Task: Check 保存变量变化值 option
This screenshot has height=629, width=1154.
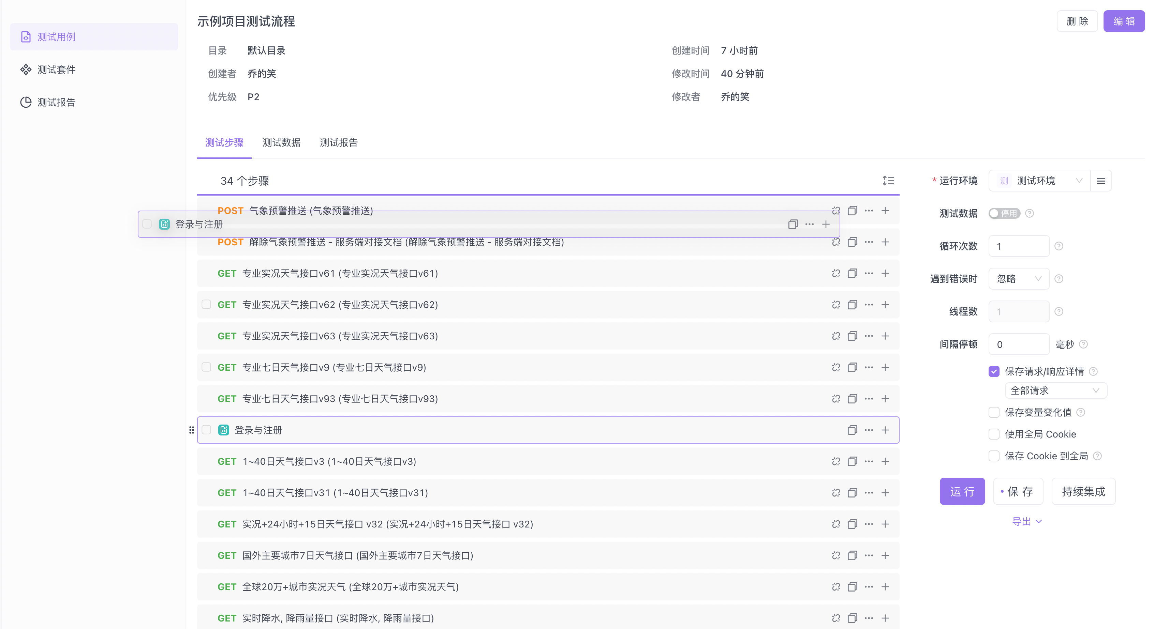Action: tap(994, 412)
